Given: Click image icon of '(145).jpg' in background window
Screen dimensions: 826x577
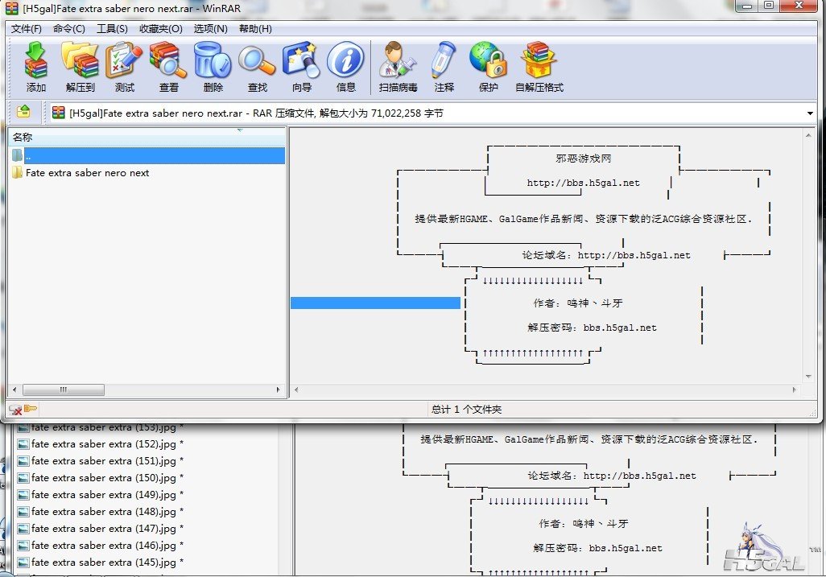Looking at the screenshot, I should [23, 563].
